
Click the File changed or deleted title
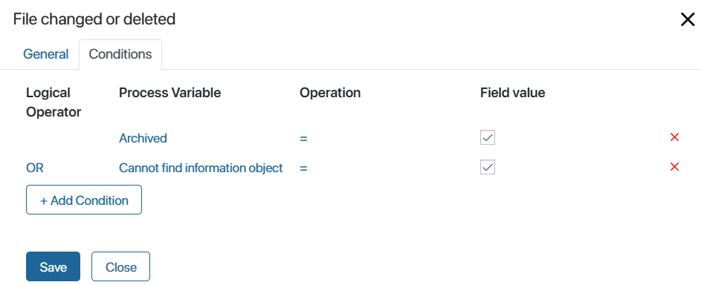[x=94, y=19]
